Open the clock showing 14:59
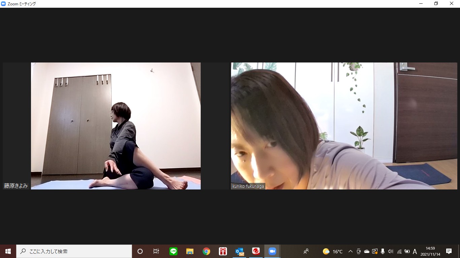Image resolution: width=460 pixels, height=258 pixels. coord(430,251)
